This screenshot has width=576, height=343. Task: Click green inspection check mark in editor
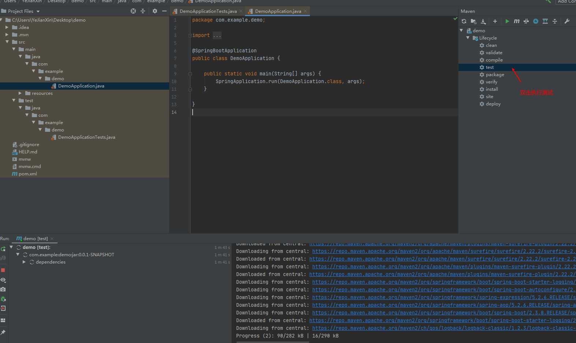[455, 19]
